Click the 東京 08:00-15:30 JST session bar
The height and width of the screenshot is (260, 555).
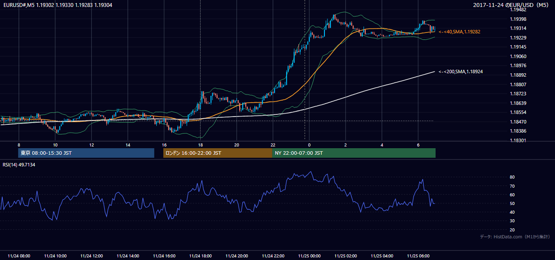tap(86, 153)
